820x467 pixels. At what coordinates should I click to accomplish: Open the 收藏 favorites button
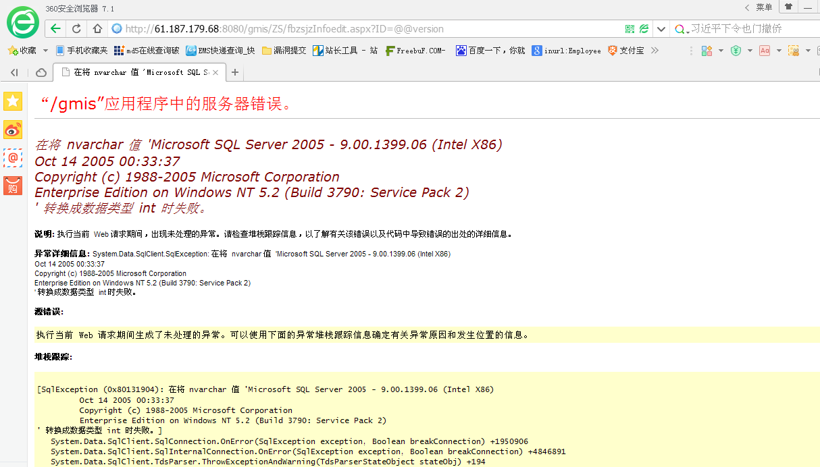tap(22, 51)
